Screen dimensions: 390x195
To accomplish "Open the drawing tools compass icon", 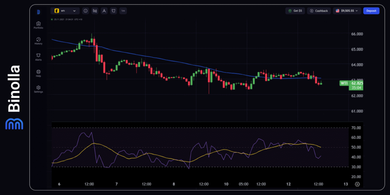I will point(104,11).
